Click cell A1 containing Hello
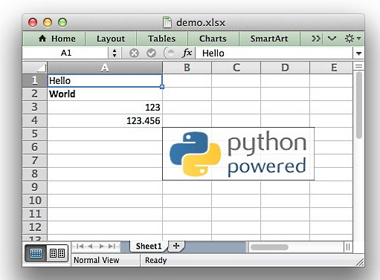Image resolution: width=380 pixels, height=280 pixels. pyautogui.click(x=105, y=81)
